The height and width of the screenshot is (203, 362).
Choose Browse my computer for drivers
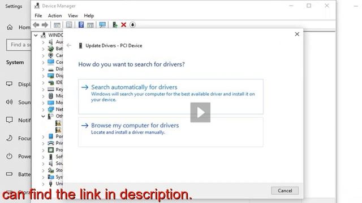(x=171, y=132)
